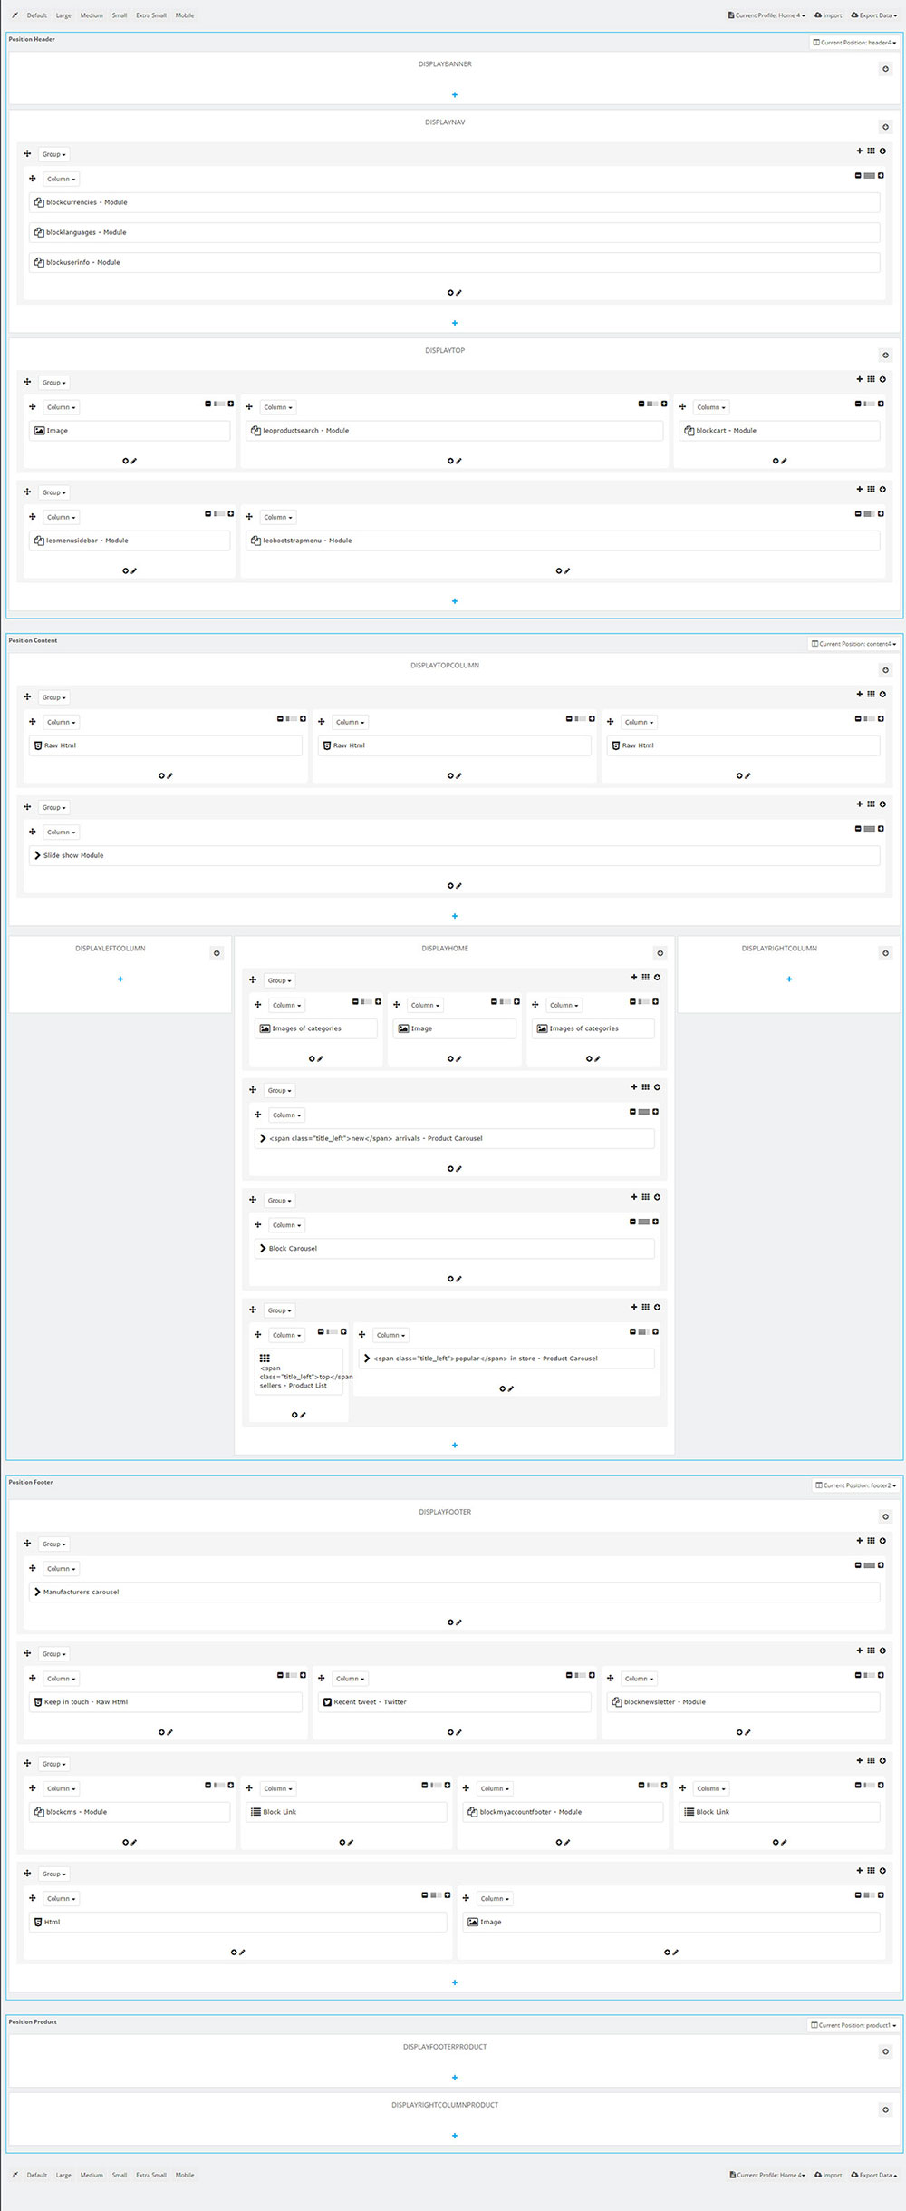Click the pencil icon under Recent tweet - Twitter
This screenshot has width=906, height=2211.
click(x=459, y=1732)
